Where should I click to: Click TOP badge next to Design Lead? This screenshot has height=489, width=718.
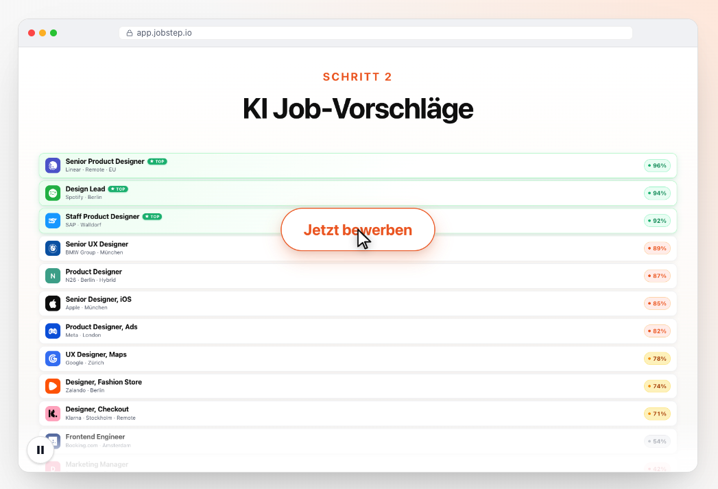click(x=118, y=189)
